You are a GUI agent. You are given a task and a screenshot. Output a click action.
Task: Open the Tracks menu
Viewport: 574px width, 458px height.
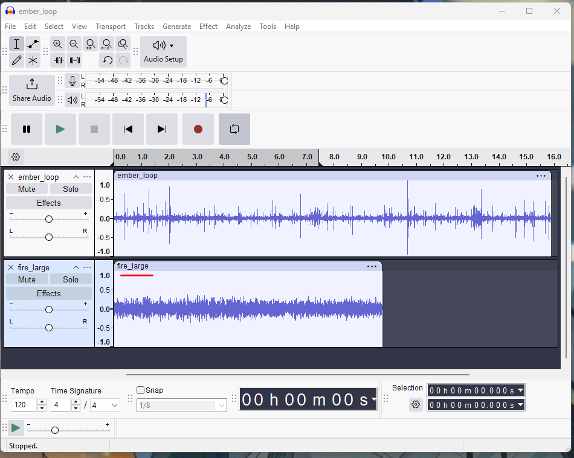pos(144,27)
